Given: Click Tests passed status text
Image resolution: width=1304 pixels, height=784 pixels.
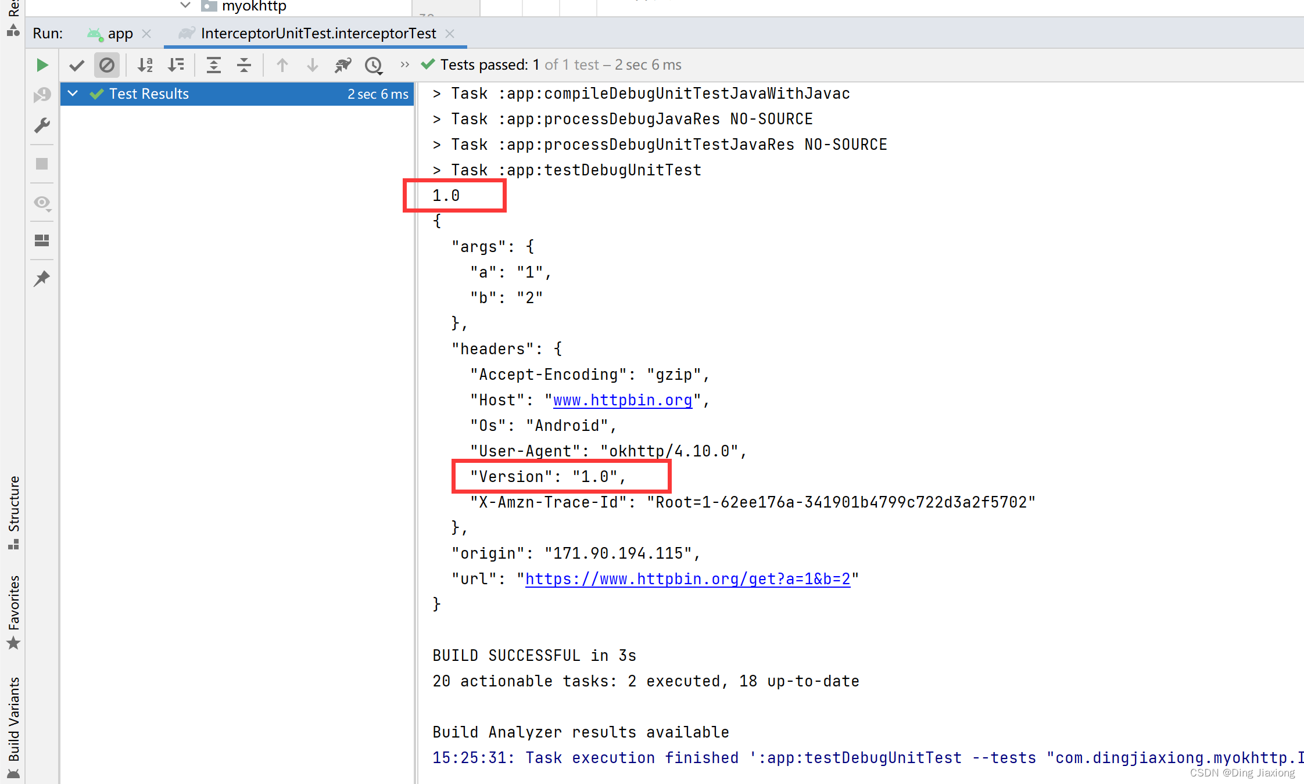Looking at the screenshot, I should pyautogui.click(x=560, y=64).
